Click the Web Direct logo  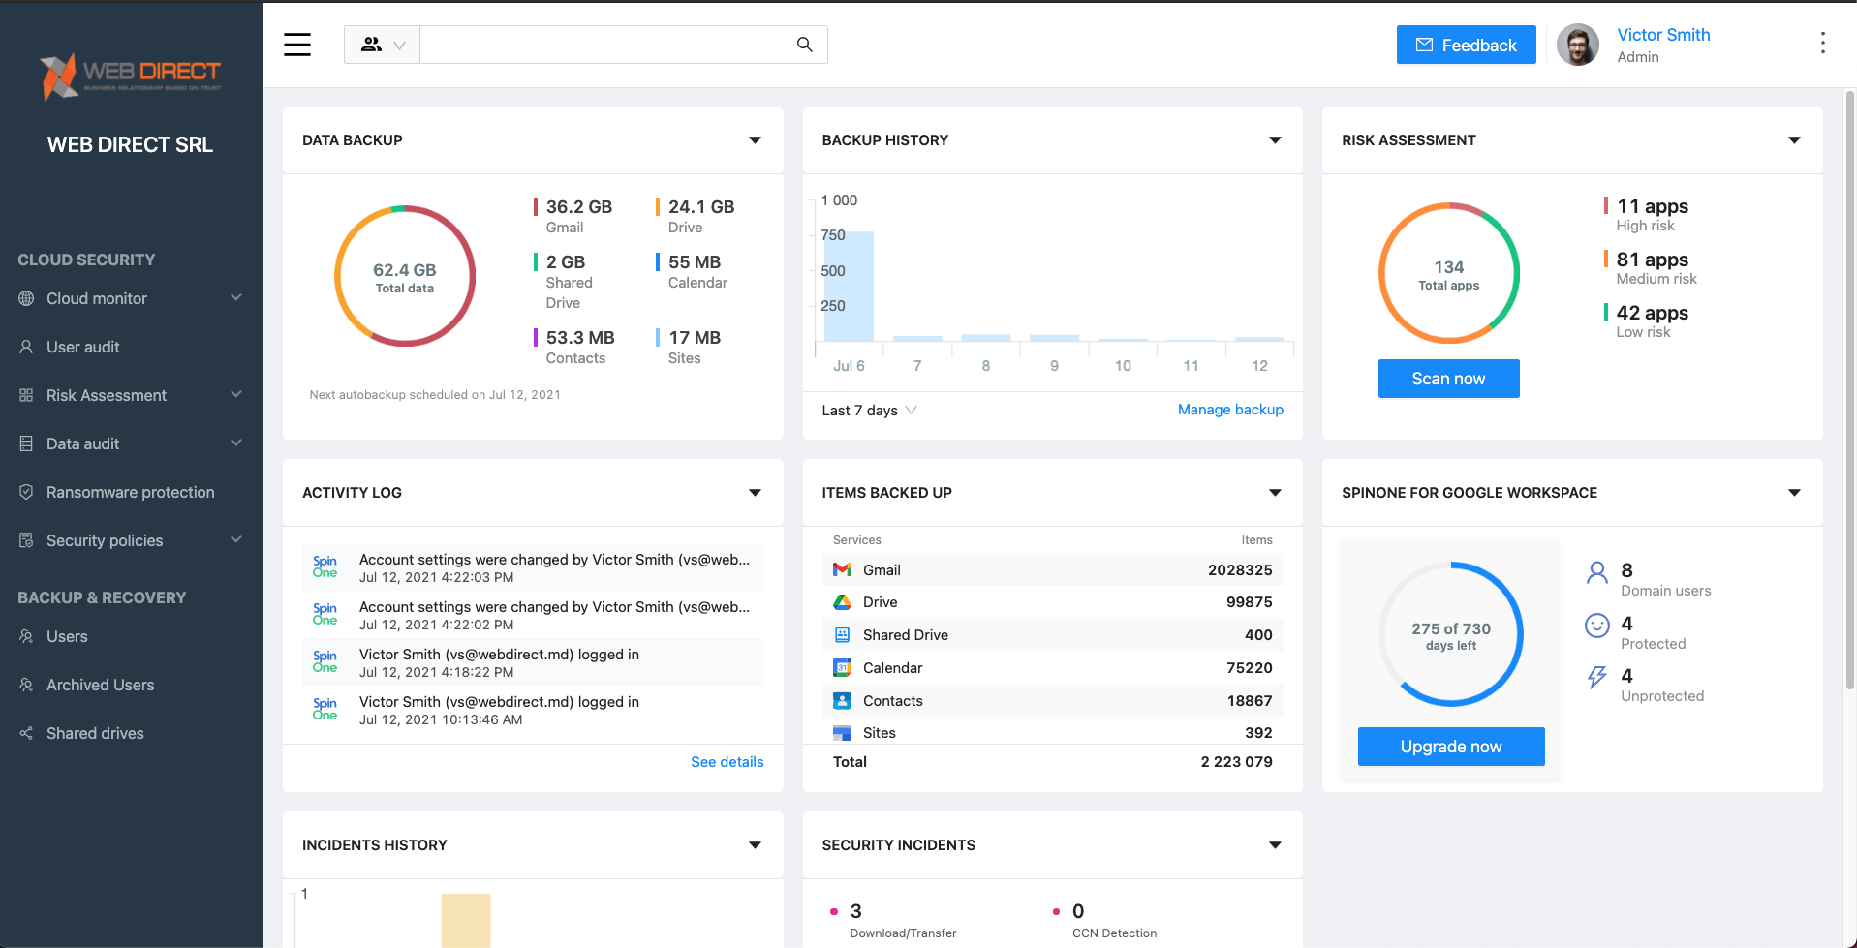[x=131, y=76]
